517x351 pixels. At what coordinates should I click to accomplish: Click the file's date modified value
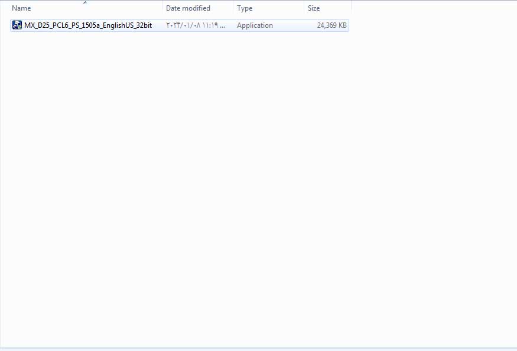coord(196,25)
